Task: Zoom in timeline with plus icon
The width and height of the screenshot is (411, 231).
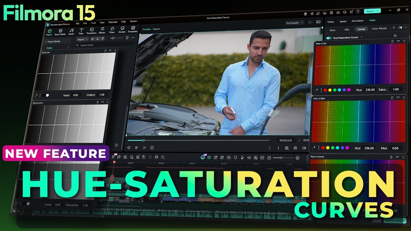Action: tap(297, 158)
